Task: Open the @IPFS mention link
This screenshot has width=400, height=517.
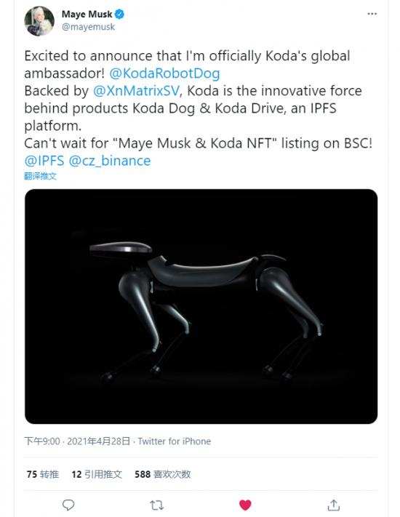Action: point(44,161)
